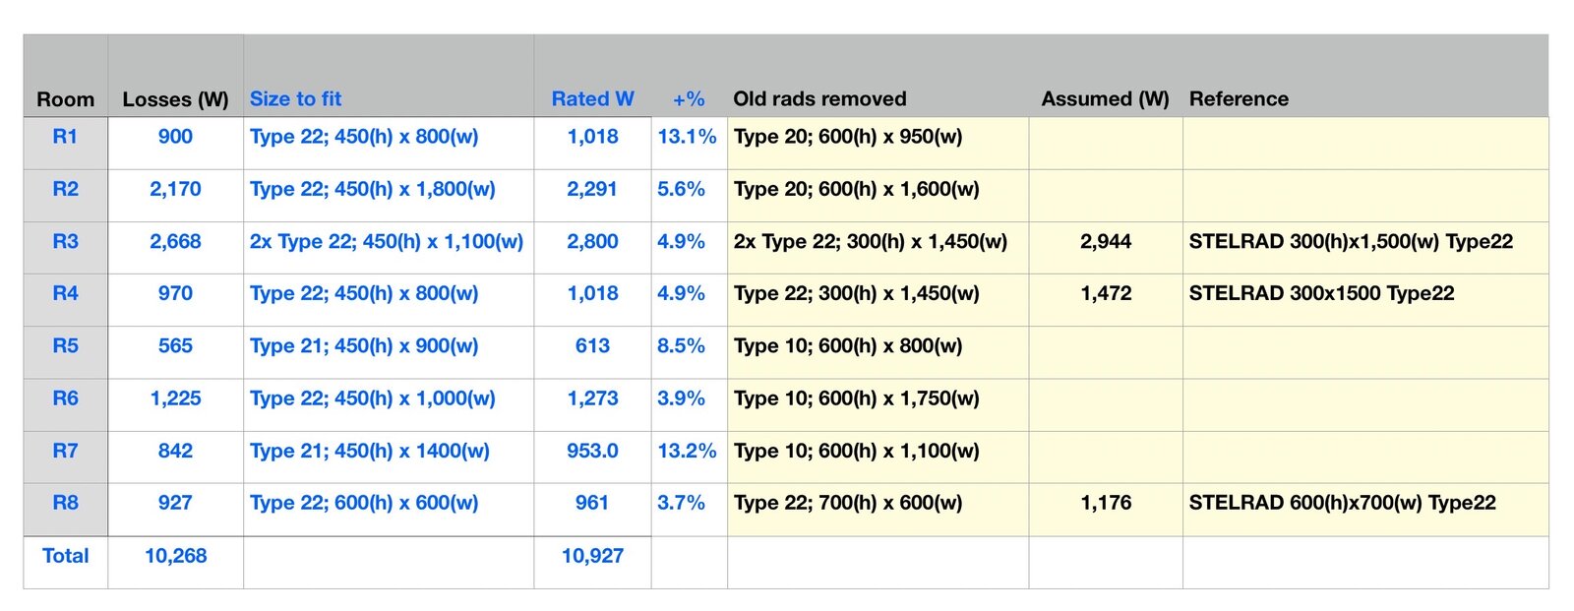Click the "Losses (W)" header cell
Image resolution: width=1574 pixels, height=611 pixels.
(175, 99)
